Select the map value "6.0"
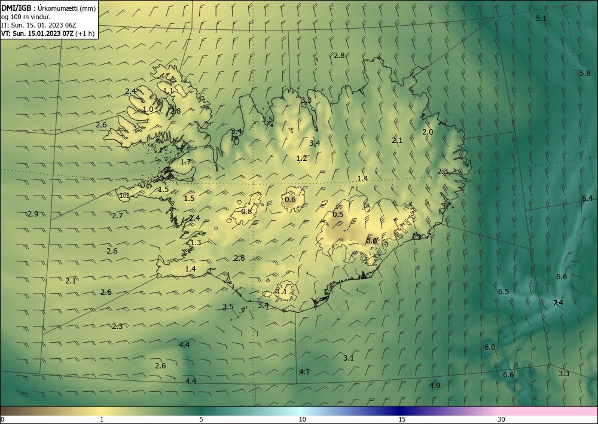598x424 pixels. coord(490,347)
